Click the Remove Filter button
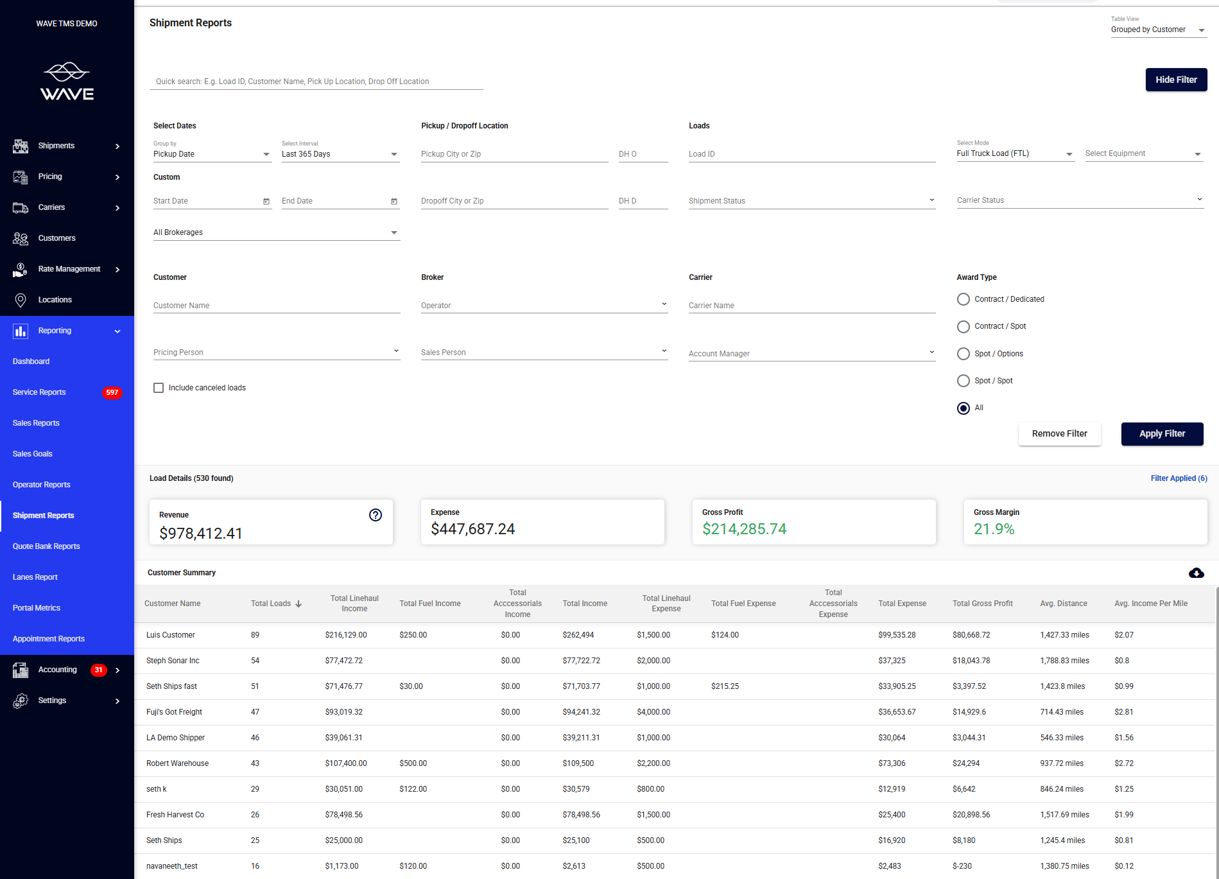The height and width of the screenshot is (879, 1219). click(1059, 434)
